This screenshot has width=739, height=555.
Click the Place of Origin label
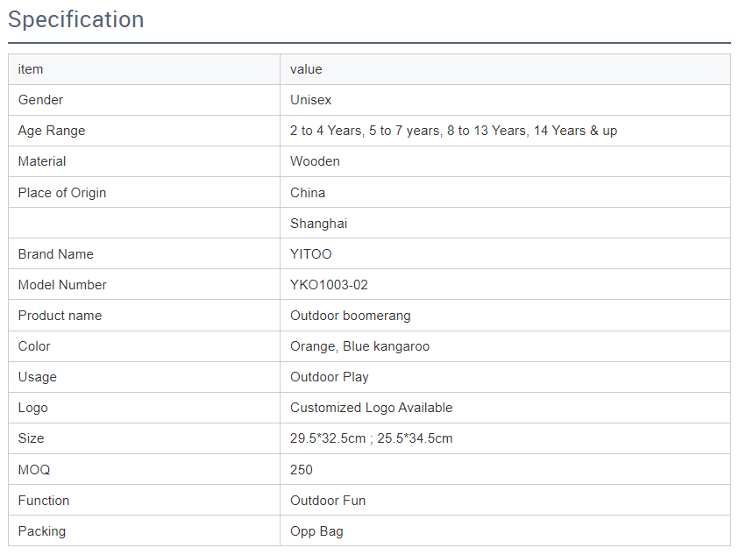[61, 193]
